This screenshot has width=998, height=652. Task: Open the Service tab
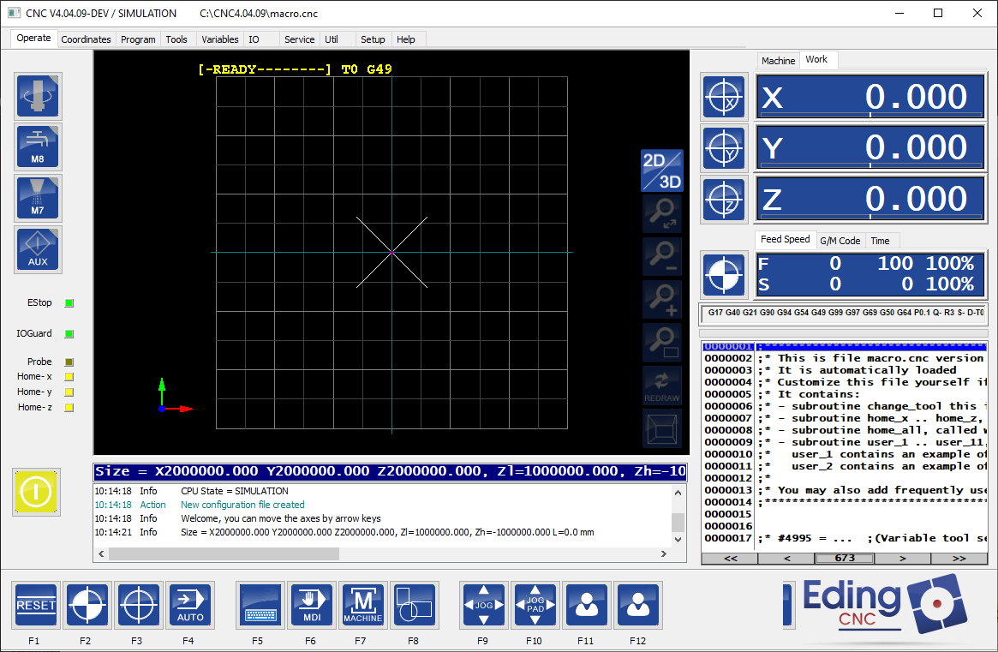[x=299, y=39]
